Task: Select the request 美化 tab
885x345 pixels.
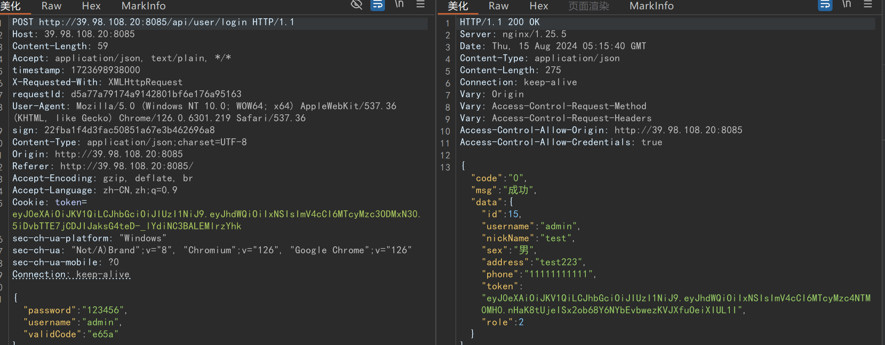Action: pyautogui.click(x=11, y=6)
